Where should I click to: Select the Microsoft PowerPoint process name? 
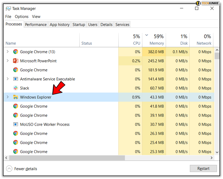click(x=38, y=61)
